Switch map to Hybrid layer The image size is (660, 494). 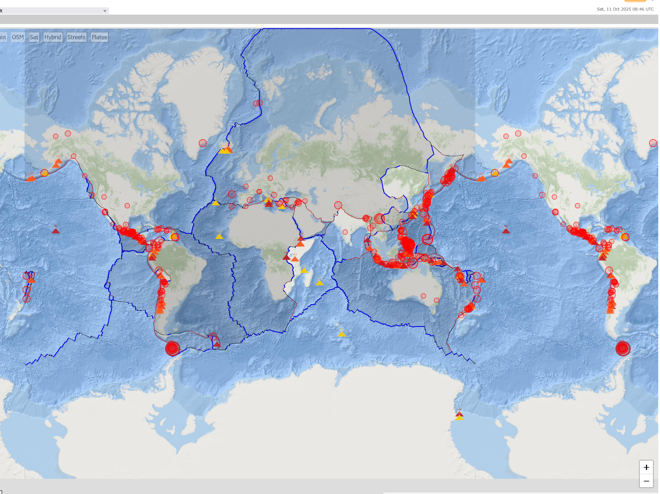[53, 37]
